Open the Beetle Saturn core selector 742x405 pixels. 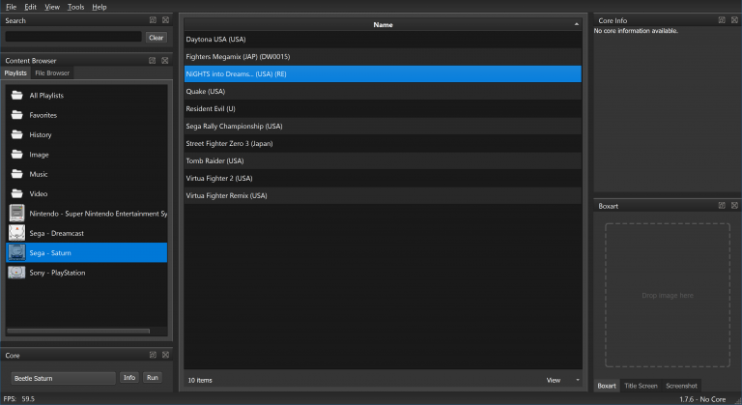point(64,377)
